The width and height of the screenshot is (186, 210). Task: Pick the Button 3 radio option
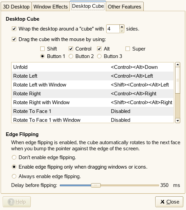tap(99, 56)
